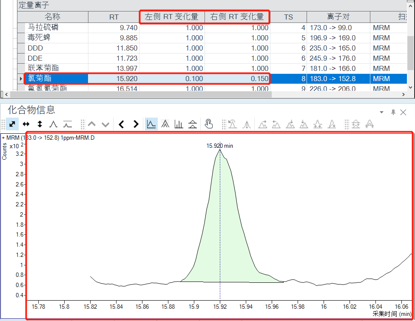Click the row pointer arrow beside 氯菊酯

tap(21, 79)
